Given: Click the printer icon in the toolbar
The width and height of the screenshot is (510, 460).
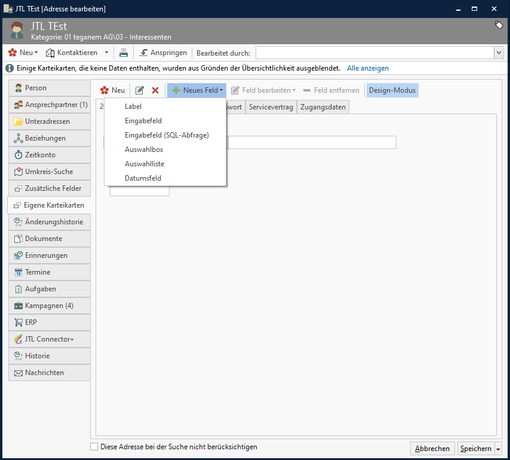Looking at the screenshot, I should coord(124,53).
